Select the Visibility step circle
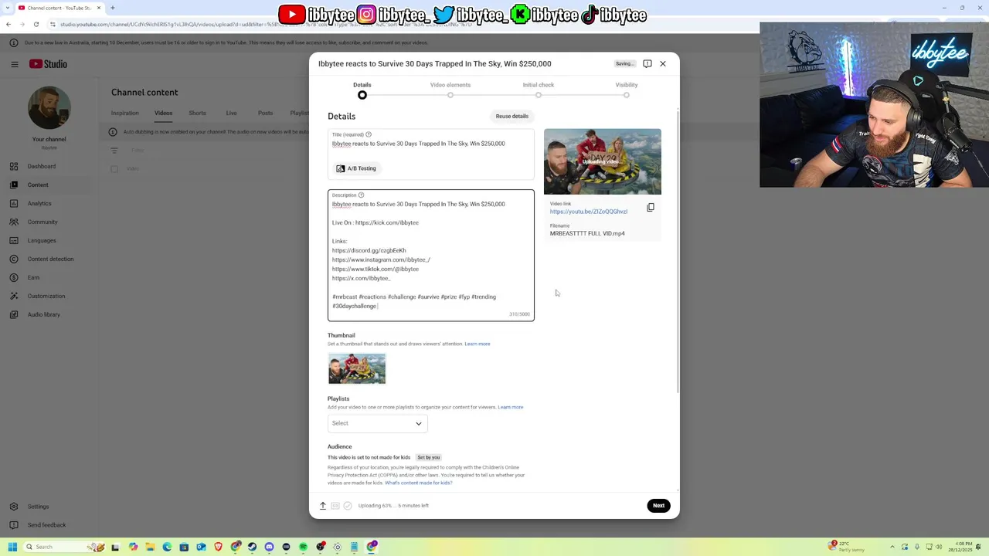This screenshot has height=556, width=989. [x=627, y=95]
